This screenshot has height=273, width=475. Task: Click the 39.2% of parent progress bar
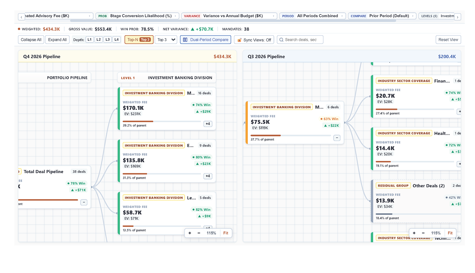[162, 122]
